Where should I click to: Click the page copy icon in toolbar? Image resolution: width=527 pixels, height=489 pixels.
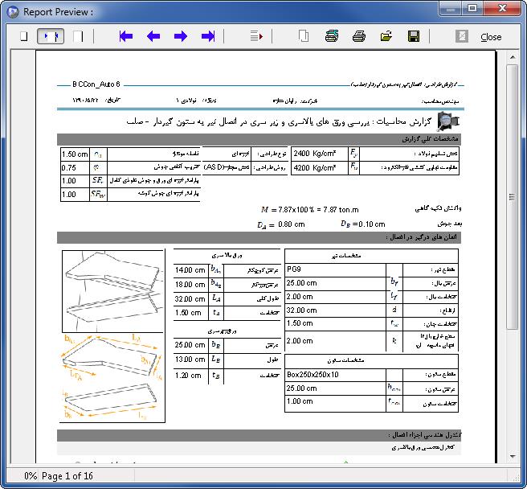tap(304, 36)
